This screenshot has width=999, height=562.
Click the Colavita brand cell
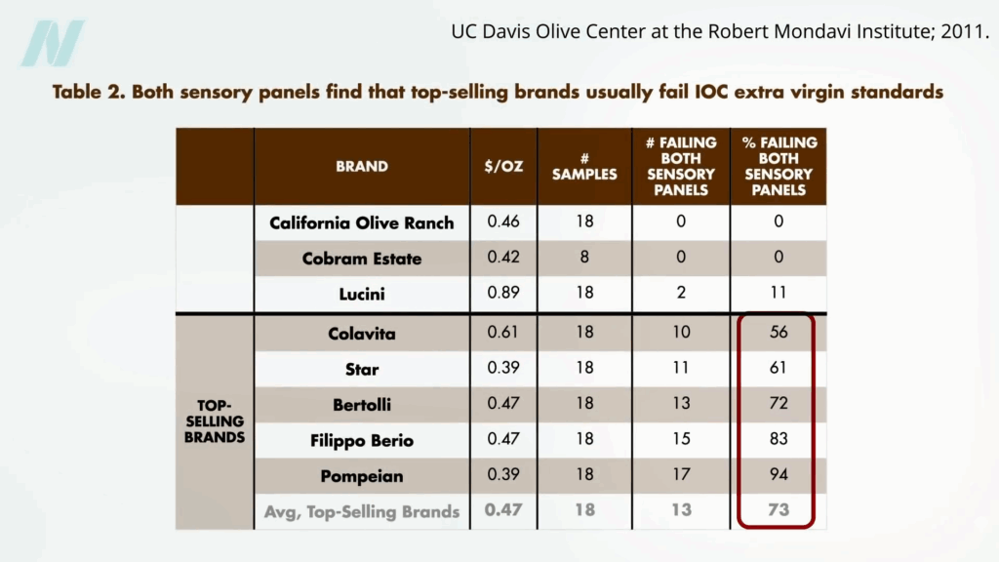[x=361, y=333]
